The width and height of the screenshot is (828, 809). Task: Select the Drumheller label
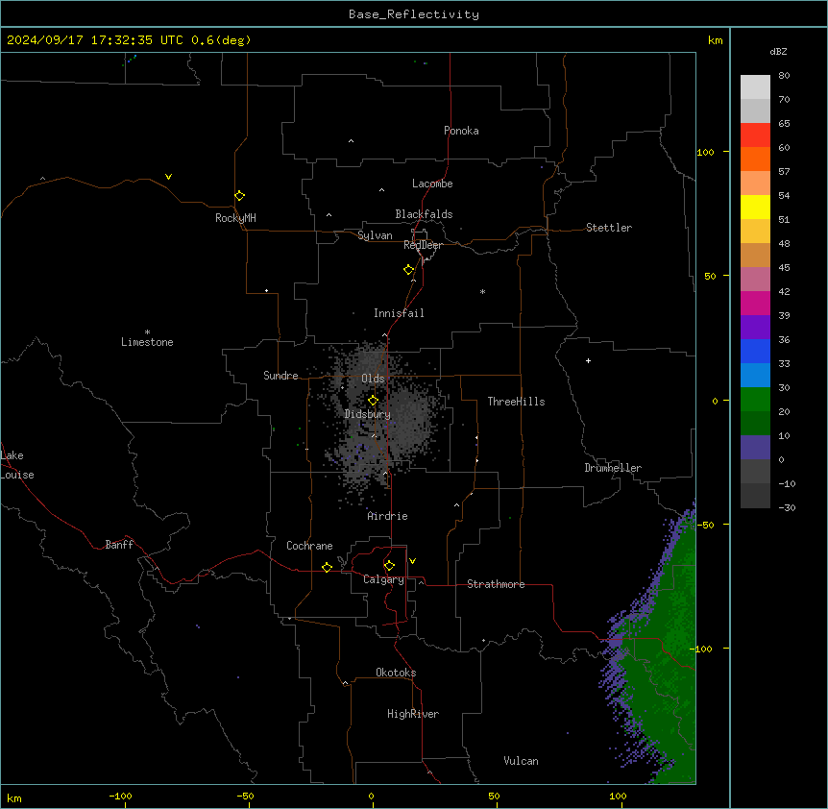[x=613, y=468]
